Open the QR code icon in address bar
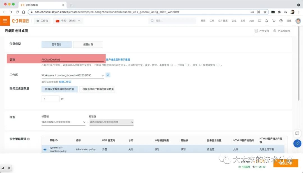 pos(259,12)
